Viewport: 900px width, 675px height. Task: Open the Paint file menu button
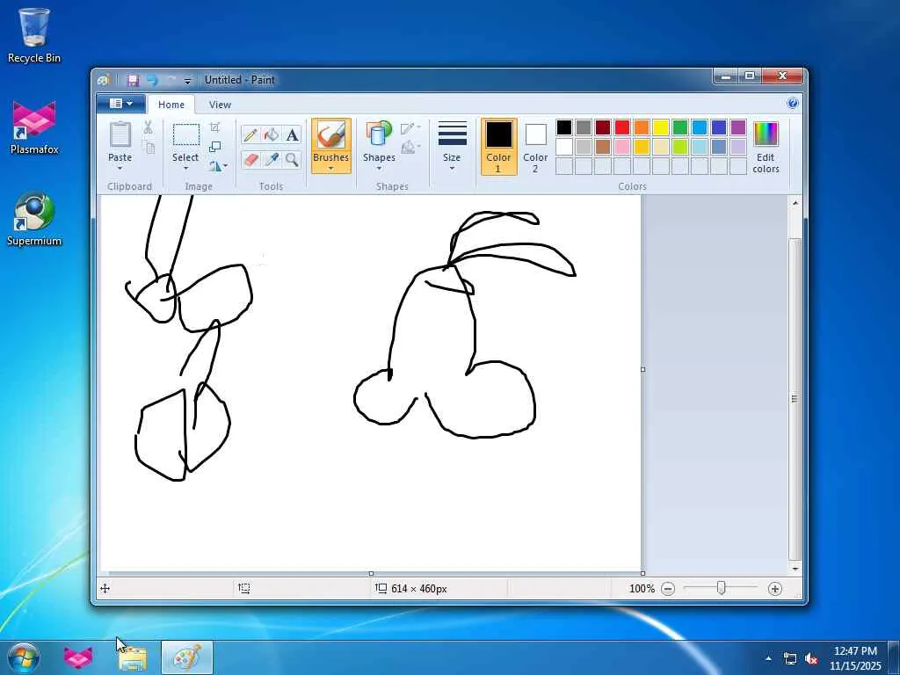coord(121,104)
